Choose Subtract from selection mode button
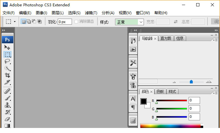The height and width of the screenshot is (133, 220). tap(34, 21)
